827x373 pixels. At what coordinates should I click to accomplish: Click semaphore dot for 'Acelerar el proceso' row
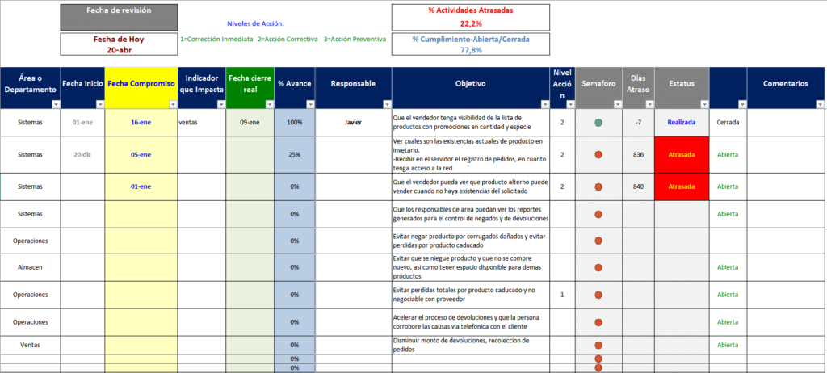click(x=598, y=322)
